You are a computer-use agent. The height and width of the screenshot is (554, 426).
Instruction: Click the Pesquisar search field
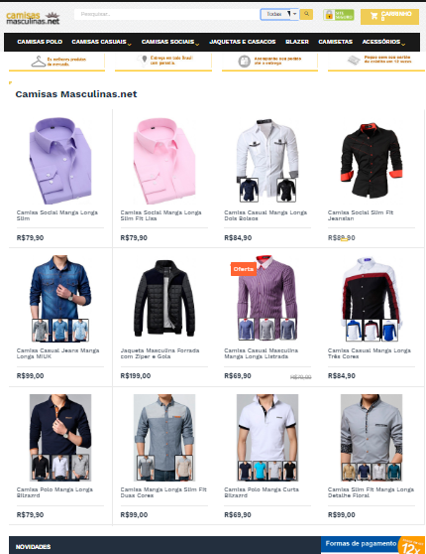pyautogui.click(x=167, y=14)
